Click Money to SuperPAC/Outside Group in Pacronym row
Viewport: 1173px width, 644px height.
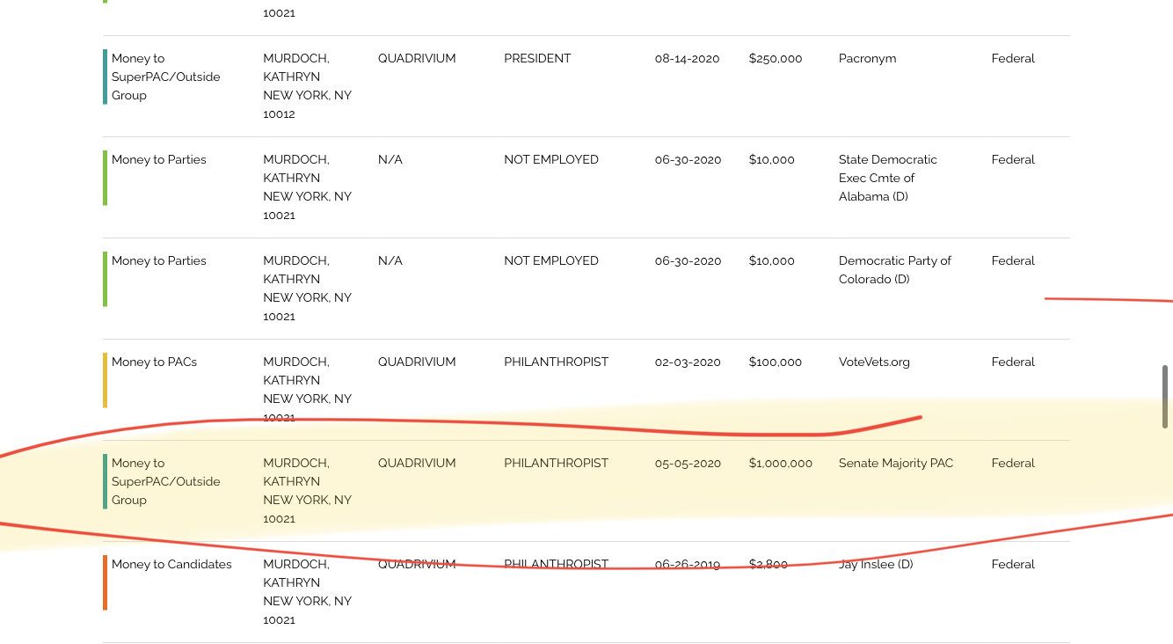[166, 77]
